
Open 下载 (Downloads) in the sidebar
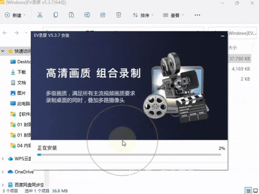(x=18, y=72)
